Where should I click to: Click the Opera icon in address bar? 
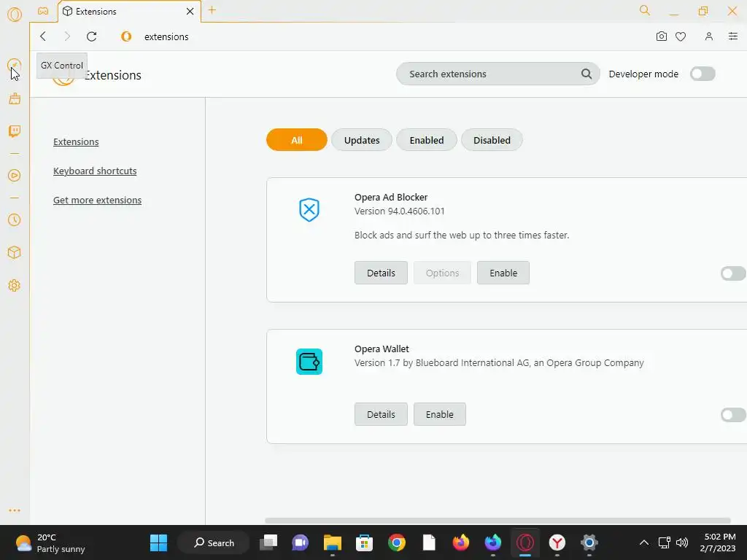pos(126,36)
